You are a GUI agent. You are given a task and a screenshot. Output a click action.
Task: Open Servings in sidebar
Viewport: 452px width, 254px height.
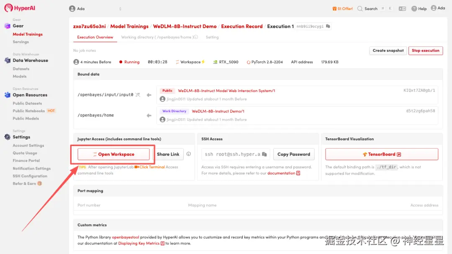coord(21,42)
